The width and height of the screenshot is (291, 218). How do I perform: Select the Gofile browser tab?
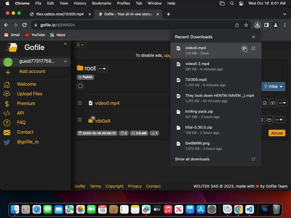click(128, 14)
